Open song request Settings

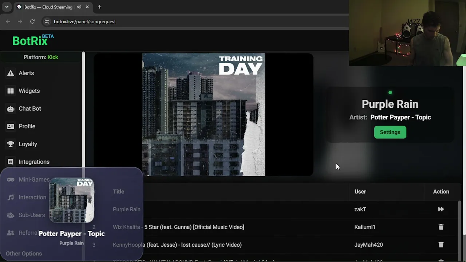tap(390, 132)
